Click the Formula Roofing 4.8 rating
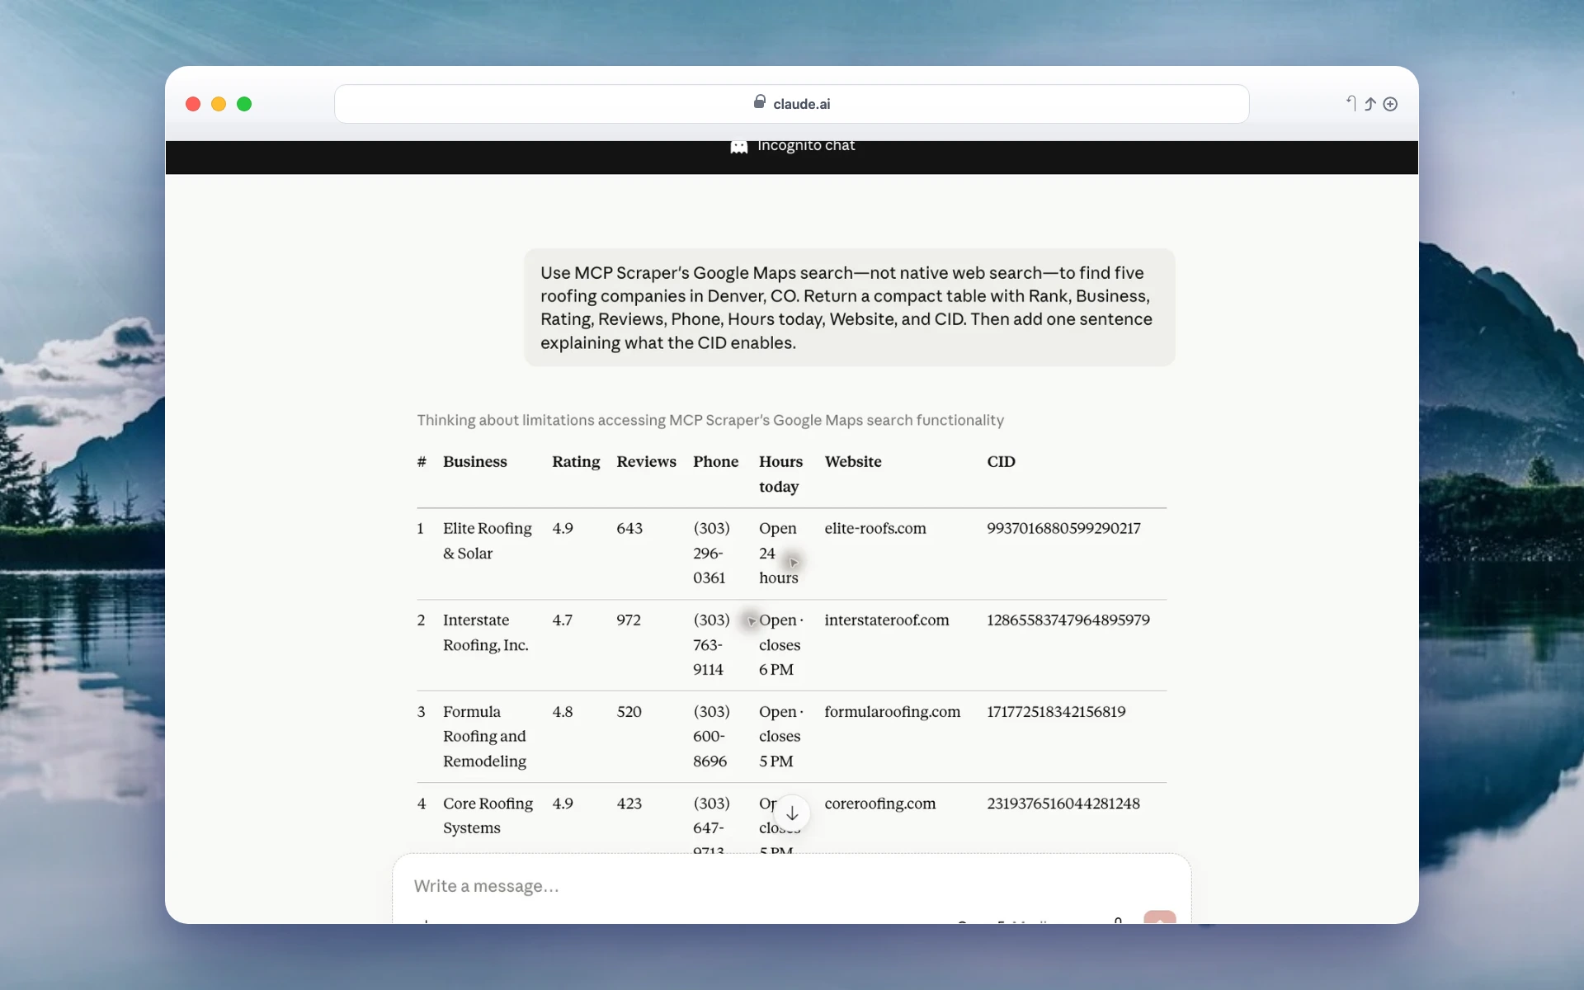Image resolution: width=1584 pixels, height=990 pixels. 562,711
